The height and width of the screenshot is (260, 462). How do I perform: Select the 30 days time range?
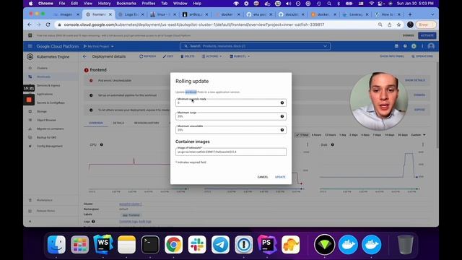[x=403, y=135]
